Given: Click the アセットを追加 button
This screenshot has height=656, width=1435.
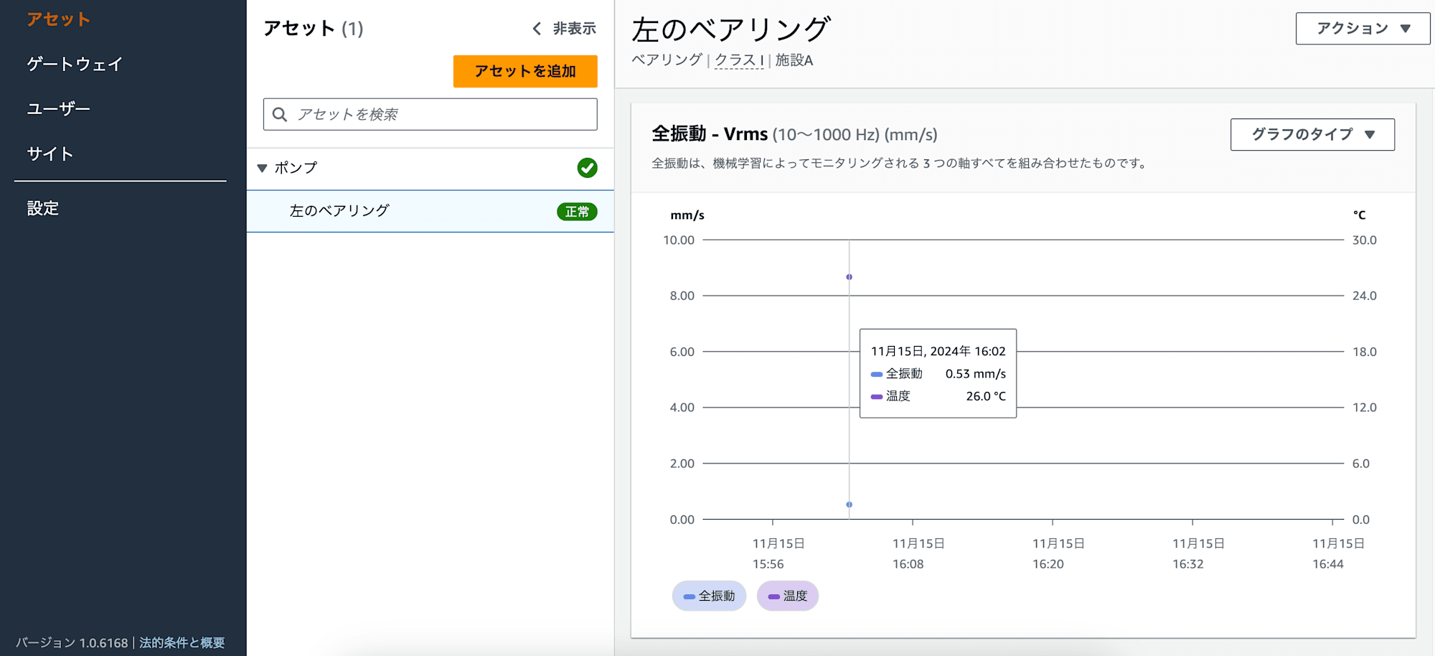Looking at the screenshot, I should tap(525, 71).
